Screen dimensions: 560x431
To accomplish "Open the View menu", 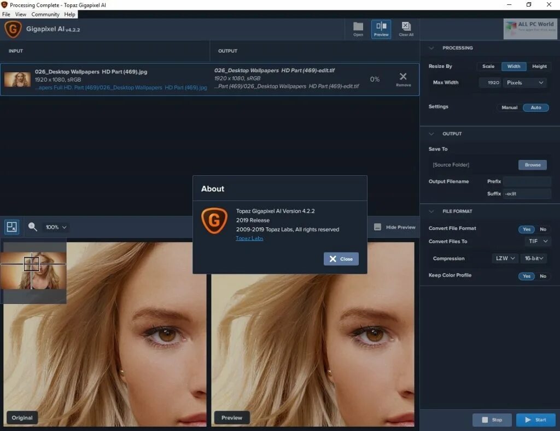I will (x=20, y=14).
